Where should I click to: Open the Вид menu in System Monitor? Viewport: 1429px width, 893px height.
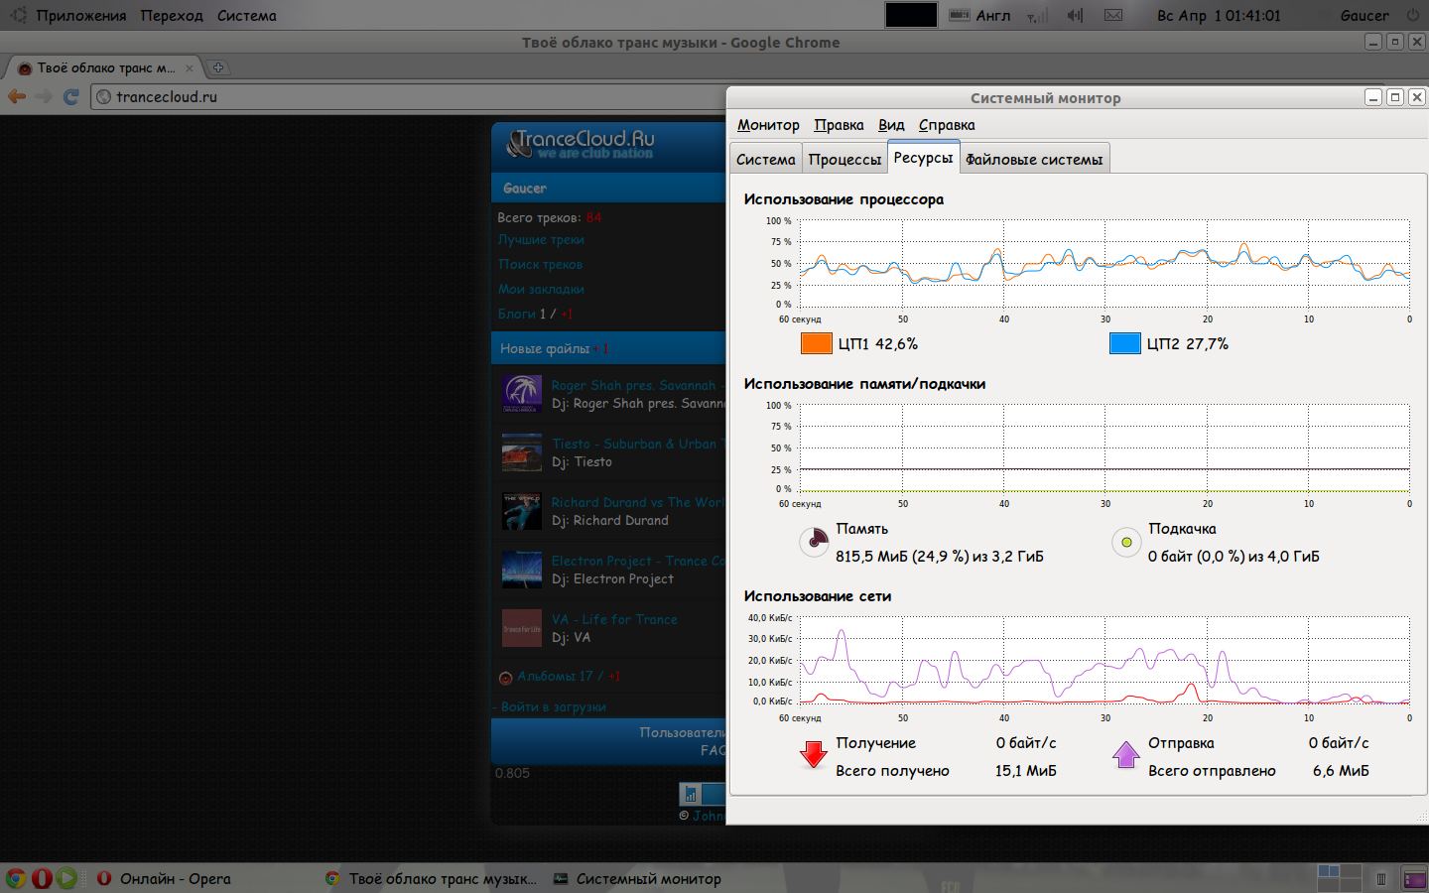[x=890, y=124]
